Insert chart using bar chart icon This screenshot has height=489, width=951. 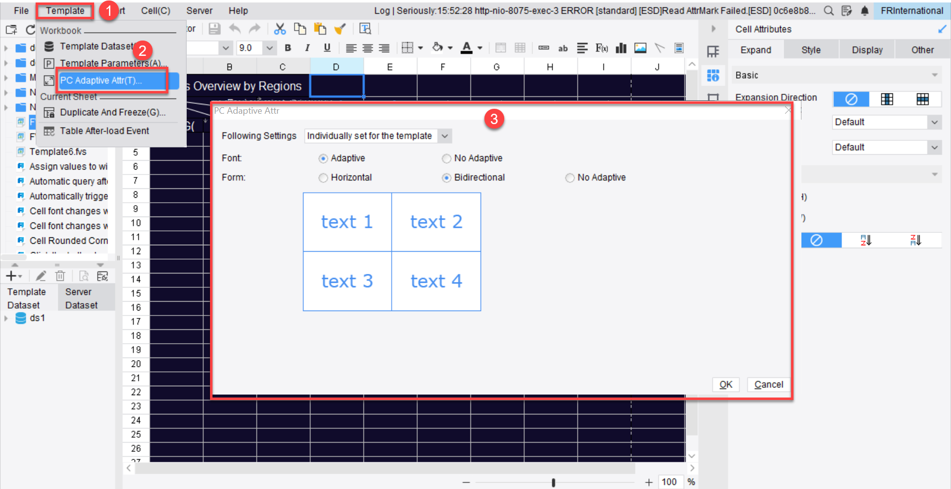click(x=621, y=48)
